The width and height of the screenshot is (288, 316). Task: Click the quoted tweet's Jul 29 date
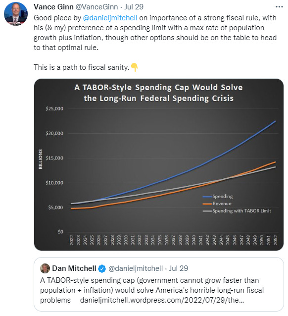tap(179, 268)
